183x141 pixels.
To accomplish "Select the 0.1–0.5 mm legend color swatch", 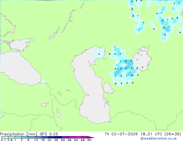I will 5,137.
